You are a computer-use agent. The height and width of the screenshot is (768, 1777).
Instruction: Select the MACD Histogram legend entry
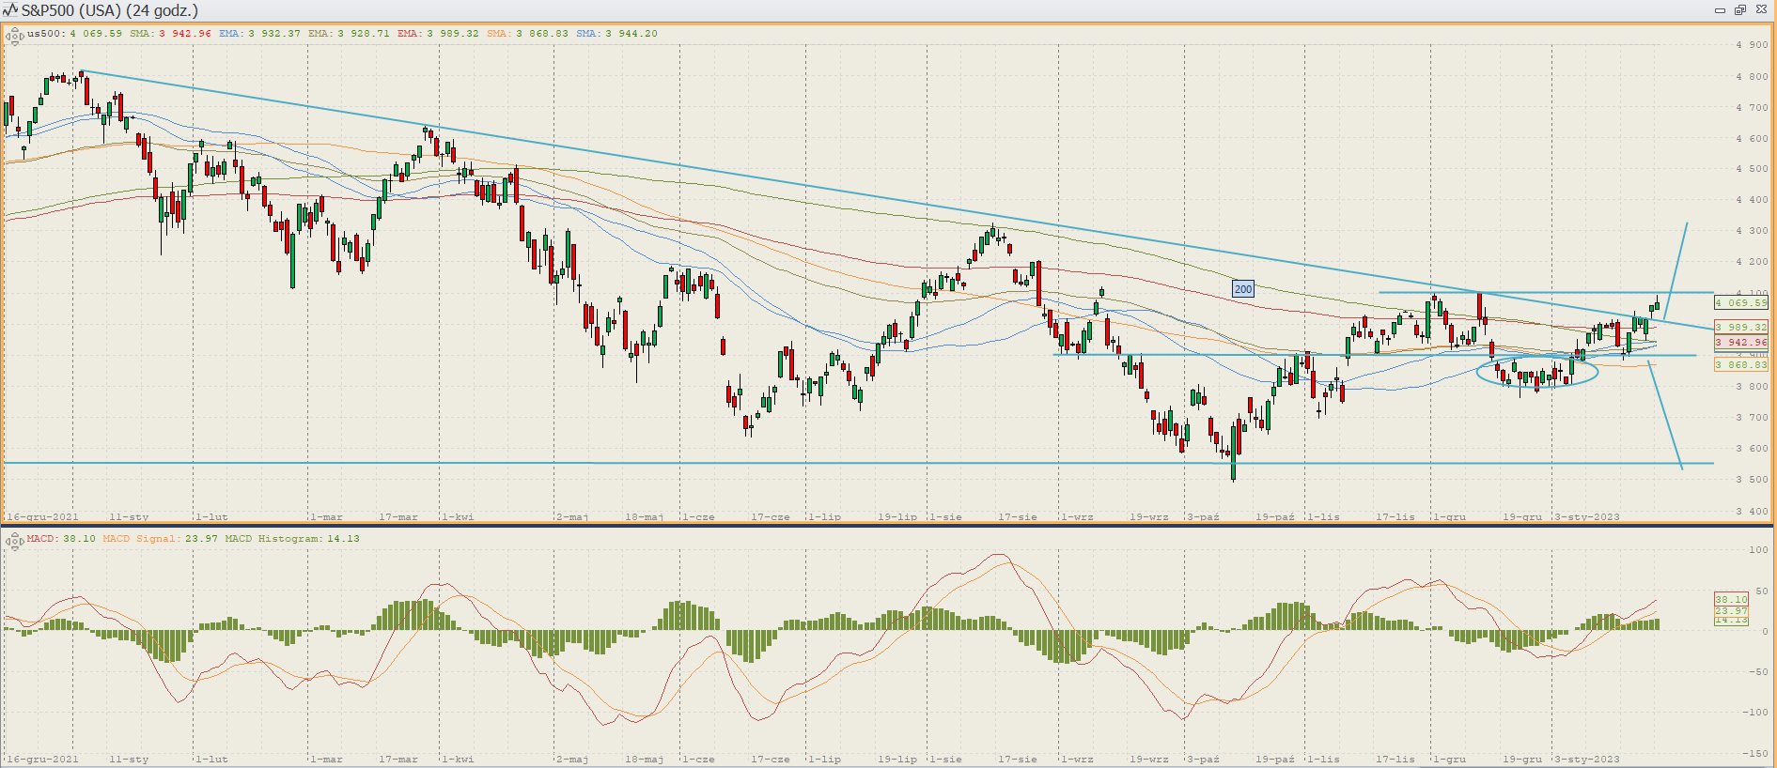[291, 539]
